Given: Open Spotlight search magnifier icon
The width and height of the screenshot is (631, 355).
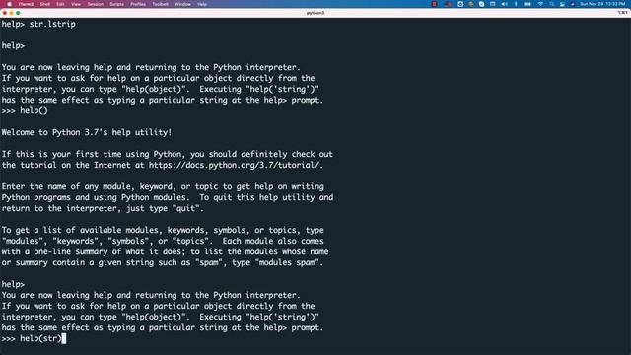Looking at the screenshot, I should coord(552,4).
